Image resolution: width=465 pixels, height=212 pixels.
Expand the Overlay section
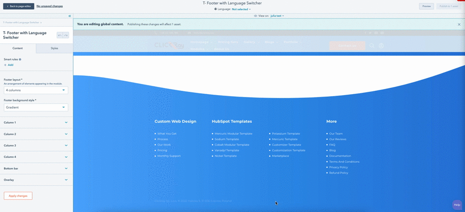pyautogui.click(x=36, y=180)
